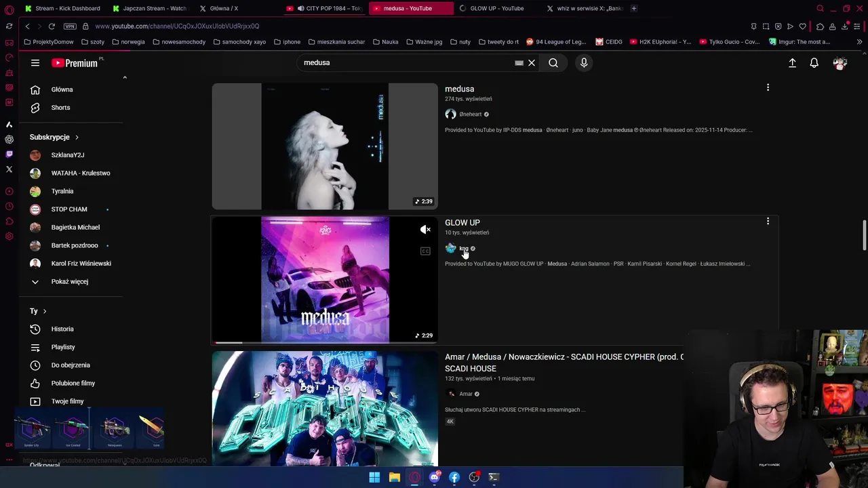
Task: Open the Opera easy setup sliders icon
Action: click(857, 26)
